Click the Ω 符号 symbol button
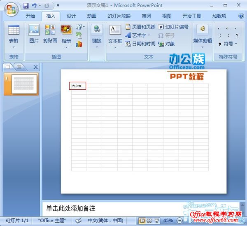 pyautogui.click(x=166, y=35)
